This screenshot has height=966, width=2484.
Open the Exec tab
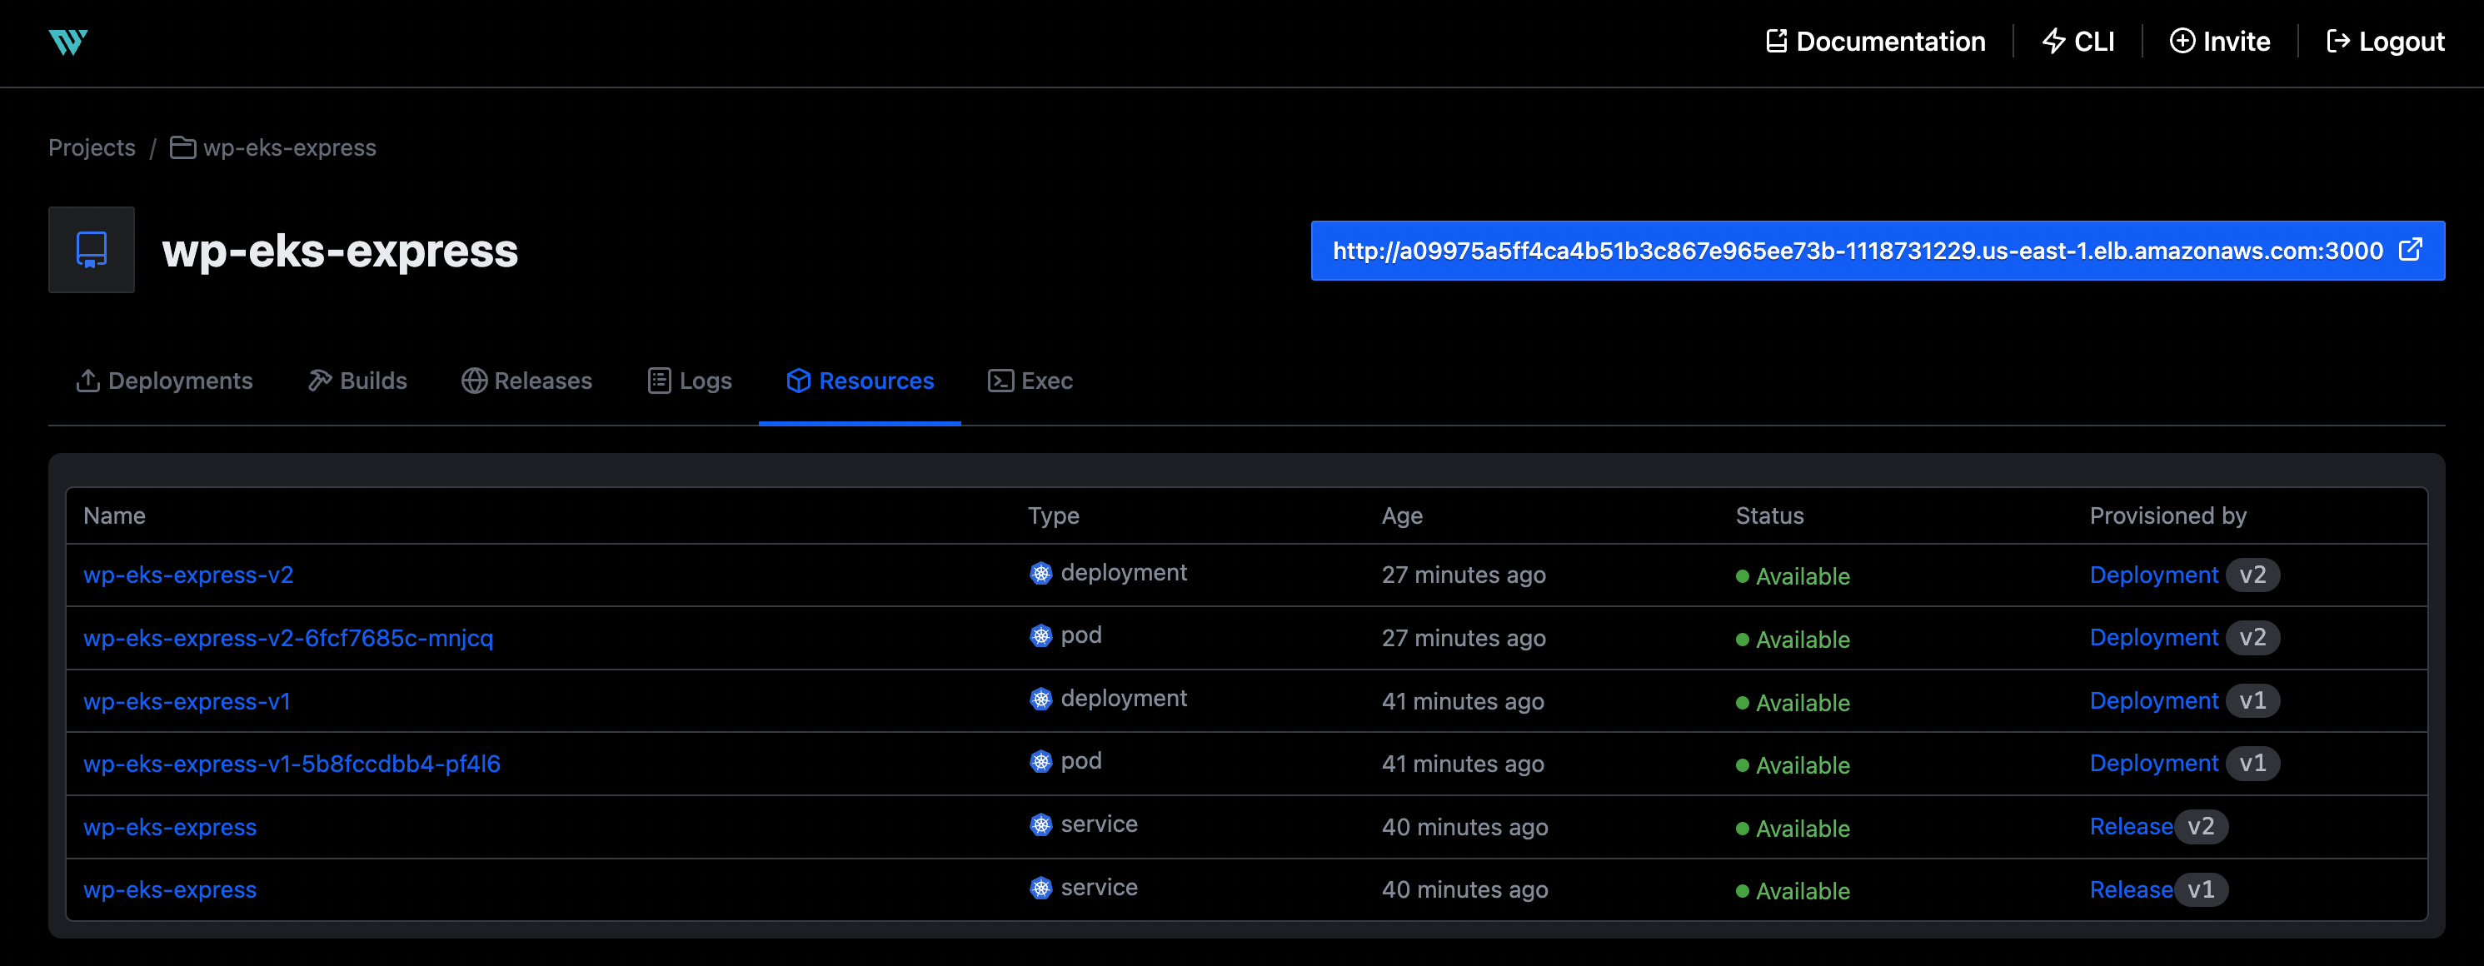(1030, 380)
